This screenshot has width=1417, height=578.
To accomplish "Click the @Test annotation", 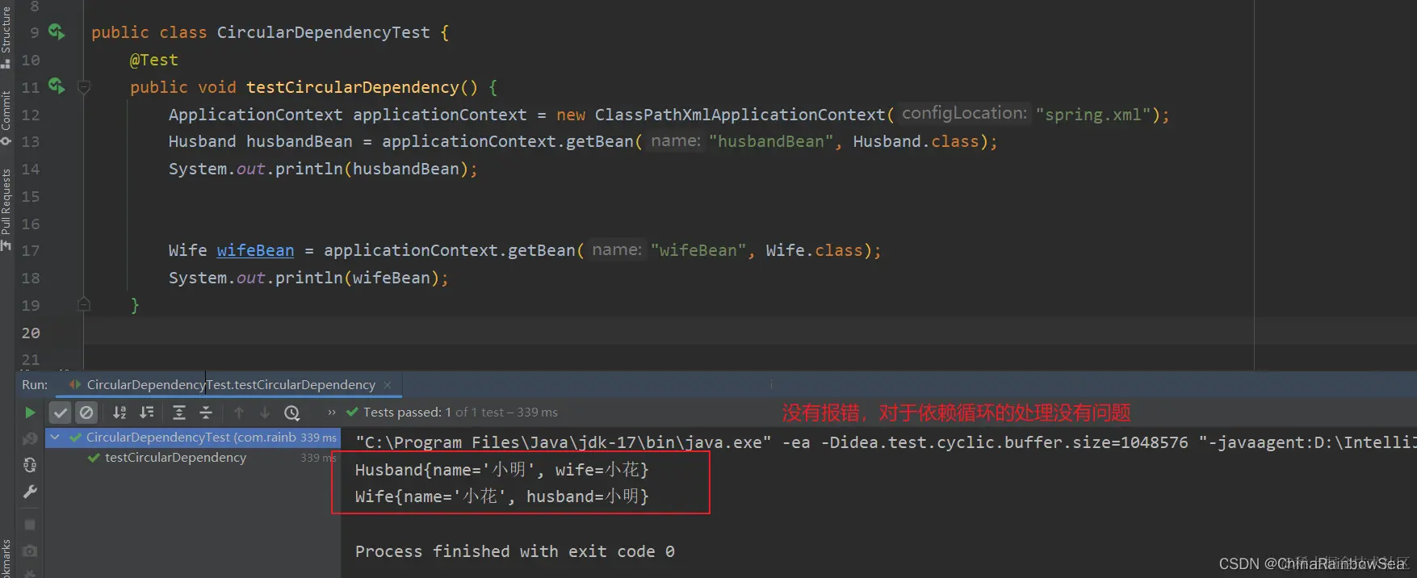I will tap(153, 60).
